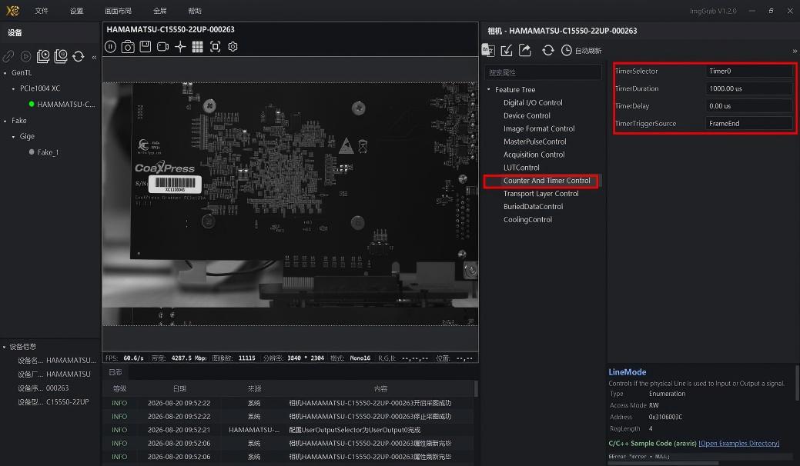The image size is (800, 466).
Task: Select Acquisition Control category
Action: [534, 155]
